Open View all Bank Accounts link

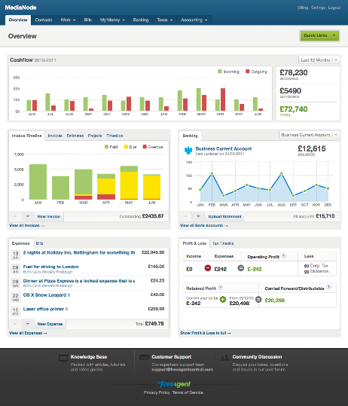tap(204, 225)
